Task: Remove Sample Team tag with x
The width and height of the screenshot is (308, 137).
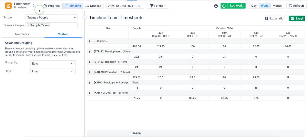Action: [x=29, y=25]
